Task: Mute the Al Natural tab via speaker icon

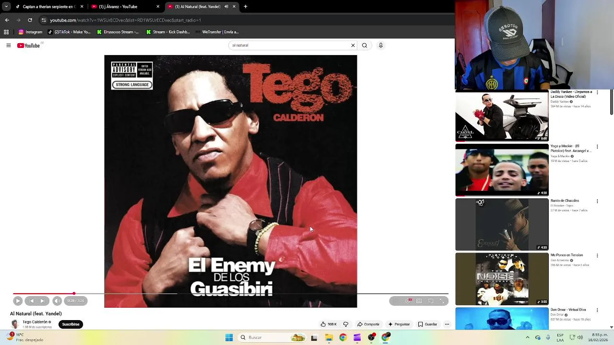Action: tap(227, 7)
